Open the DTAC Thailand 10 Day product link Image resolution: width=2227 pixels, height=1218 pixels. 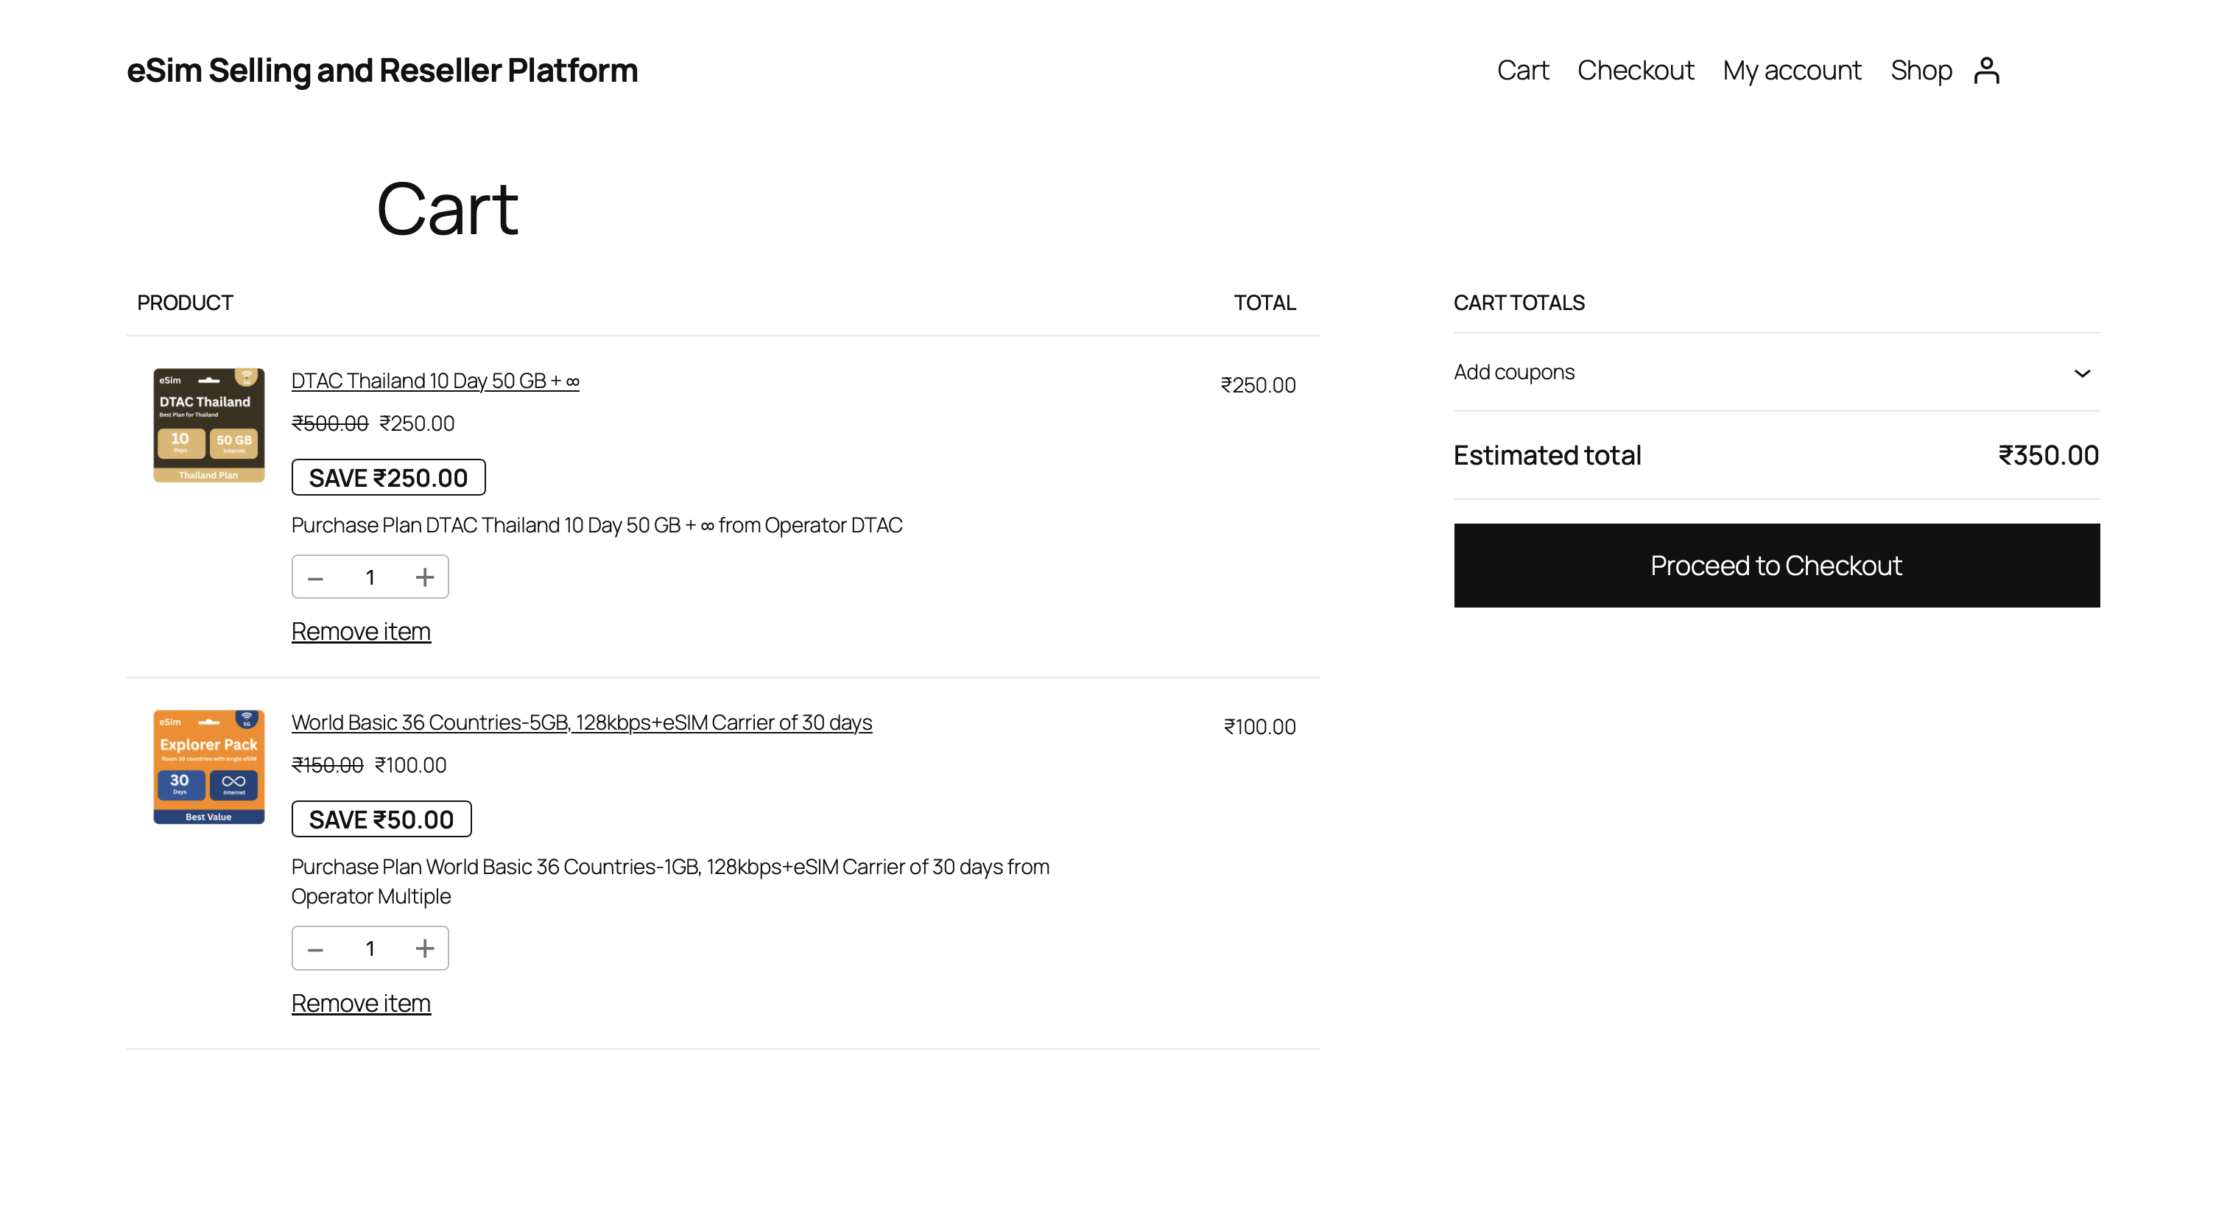coord(435,381)
